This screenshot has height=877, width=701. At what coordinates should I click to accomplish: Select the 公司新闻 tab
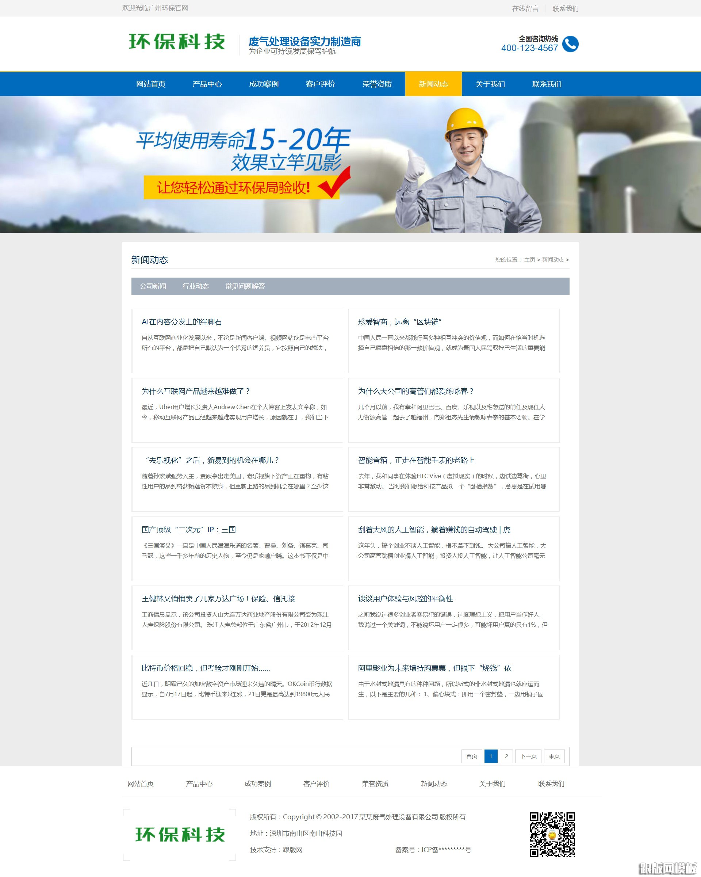[154, 286]
